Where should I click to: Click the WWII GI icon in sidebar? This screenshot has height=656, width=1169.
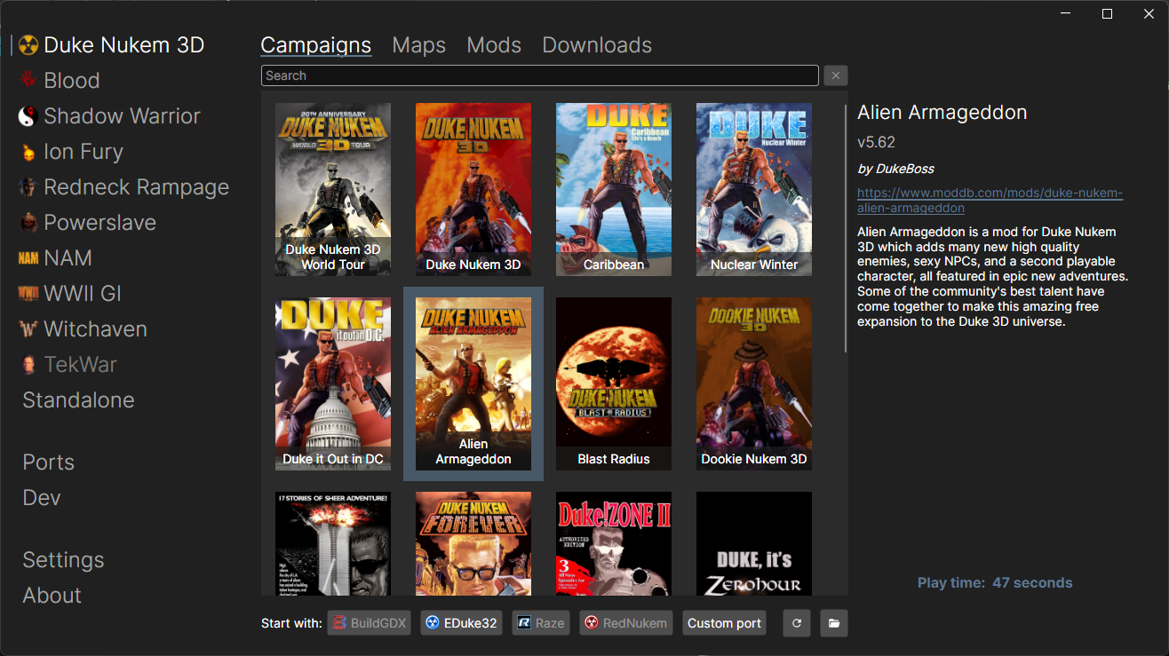[x=28, y=294]
